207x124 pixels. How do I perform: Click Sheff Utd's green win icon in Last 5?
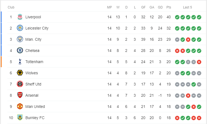[194, 84]
